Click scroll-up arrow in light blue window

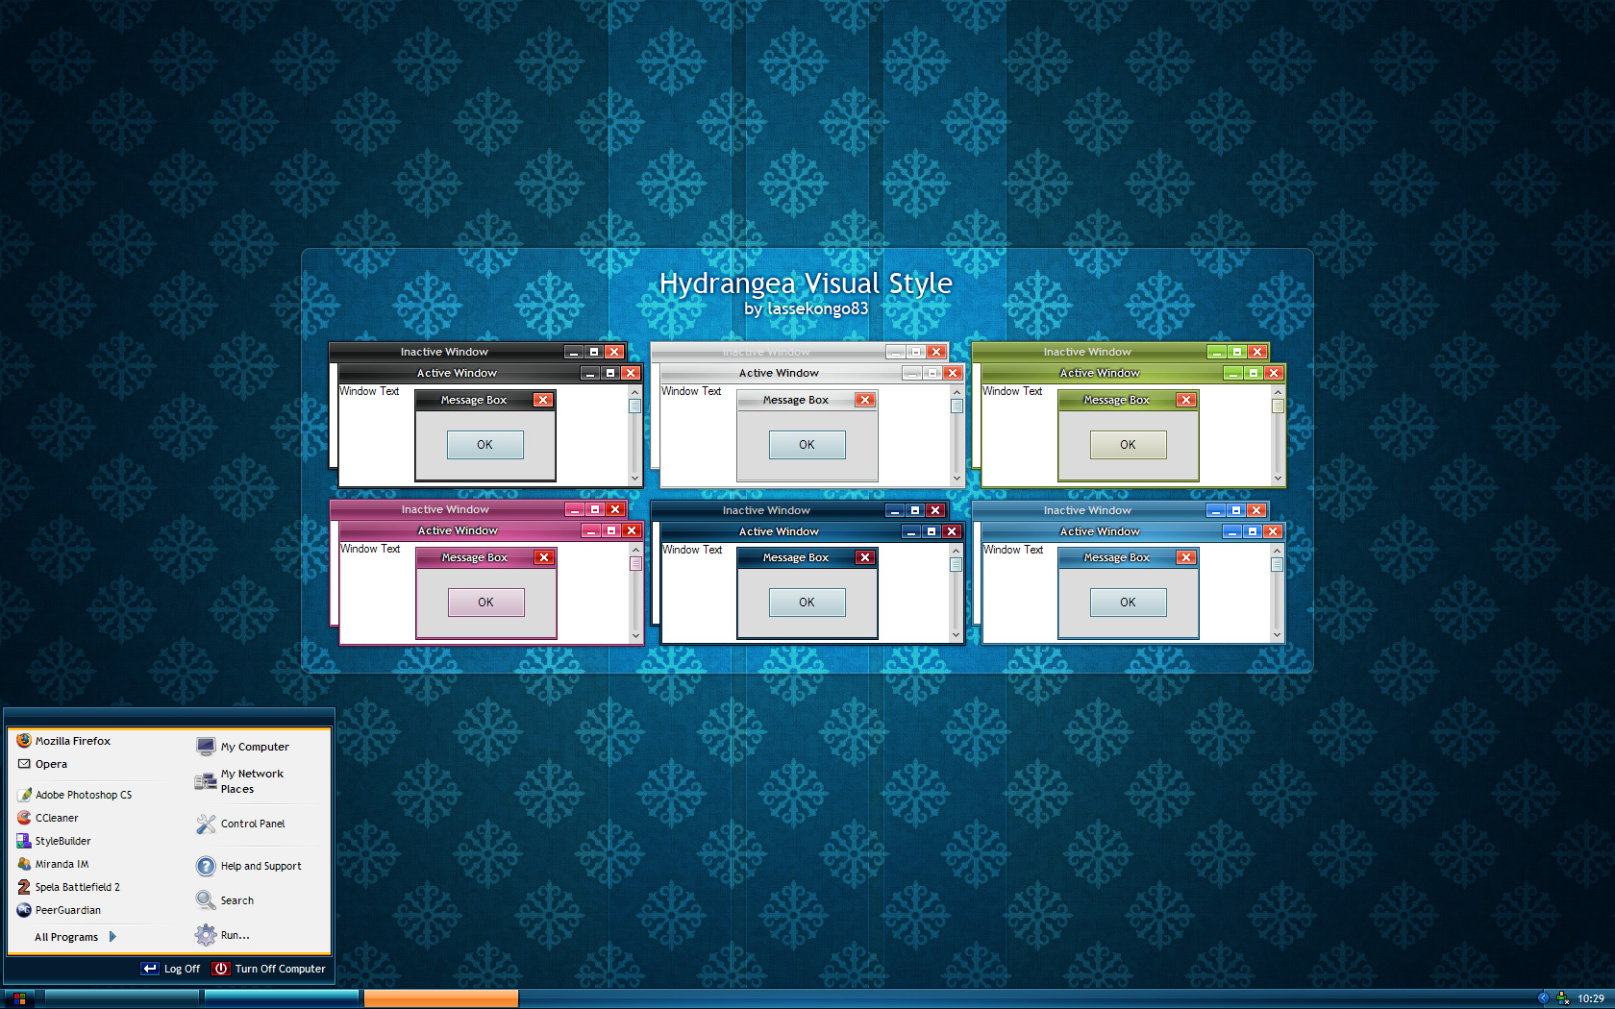pos(1277,551)
